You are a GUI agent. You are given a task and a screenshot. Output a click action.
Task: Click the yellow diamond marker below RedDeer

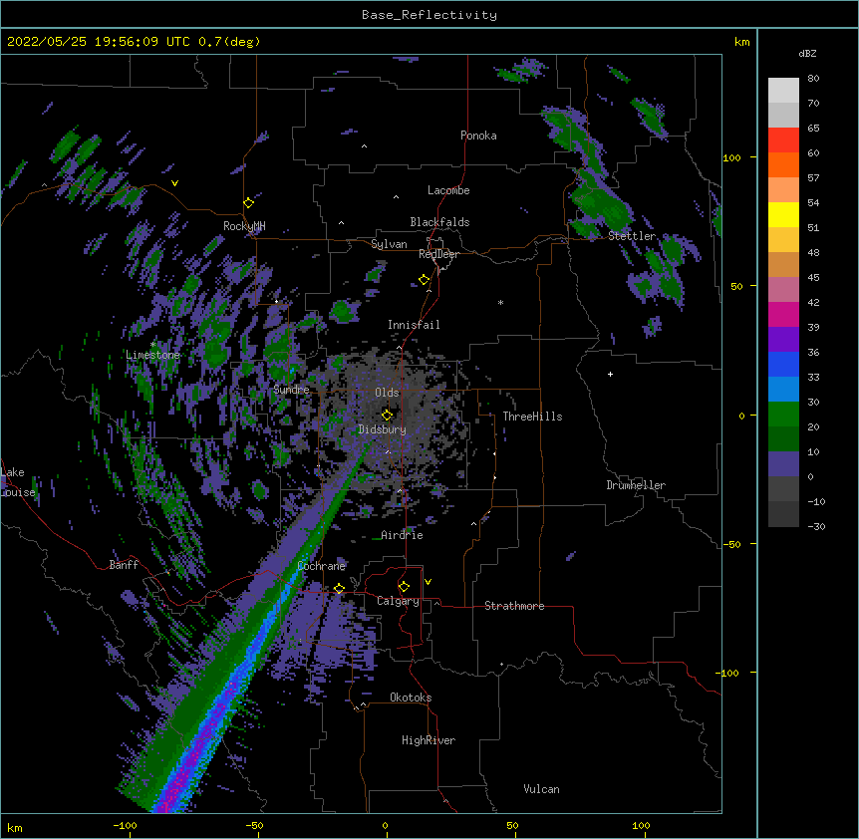(x=424, y=280)
